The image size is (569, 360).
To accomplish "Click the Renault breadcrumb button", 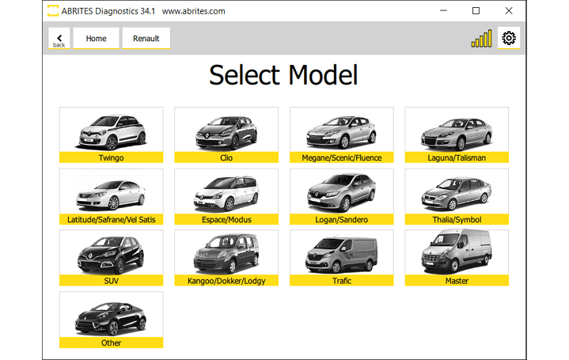I will click(146, 39).
